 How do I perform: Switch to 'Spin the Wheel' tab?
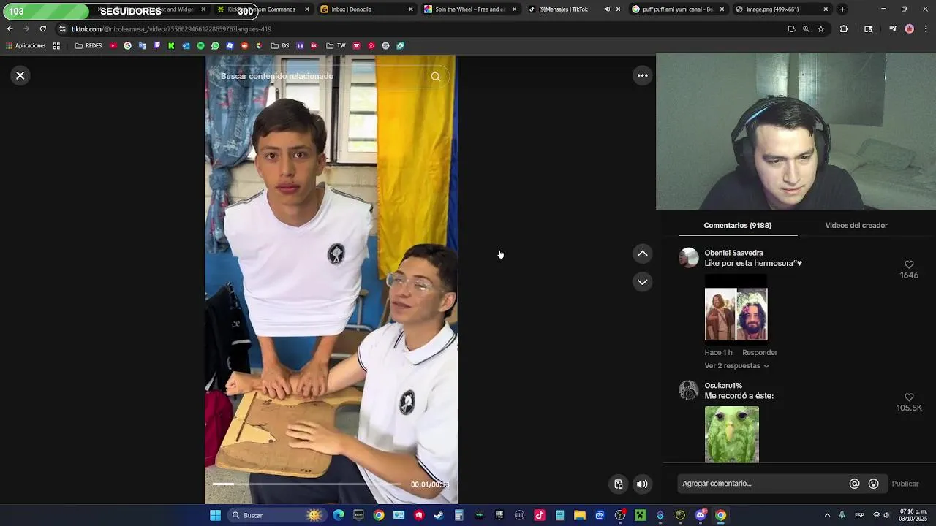pos(470,9)
